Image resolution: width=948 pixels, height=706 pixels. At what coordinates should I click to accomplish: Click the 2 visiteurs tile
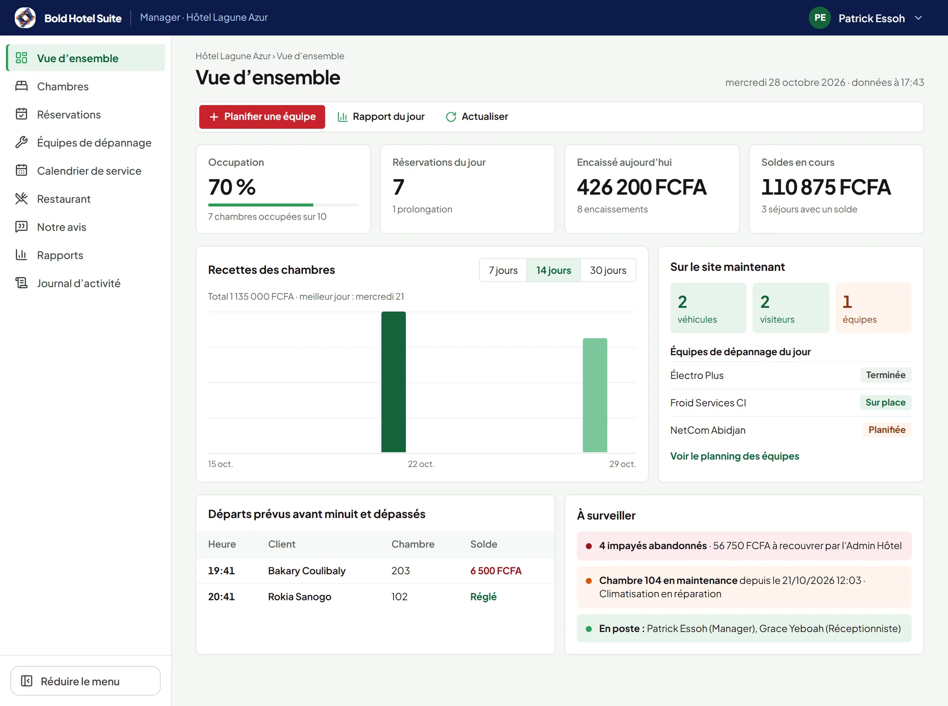pos(790,308)
